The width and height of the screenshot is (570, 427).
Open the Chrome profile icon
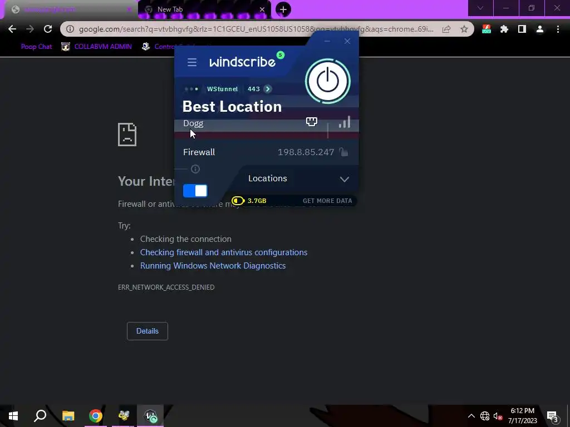click(540, 29)
